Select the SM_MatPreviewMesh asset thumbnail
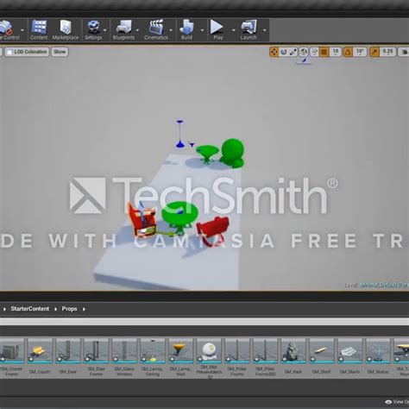Viewport: 409px width, 409px height. 209,350
